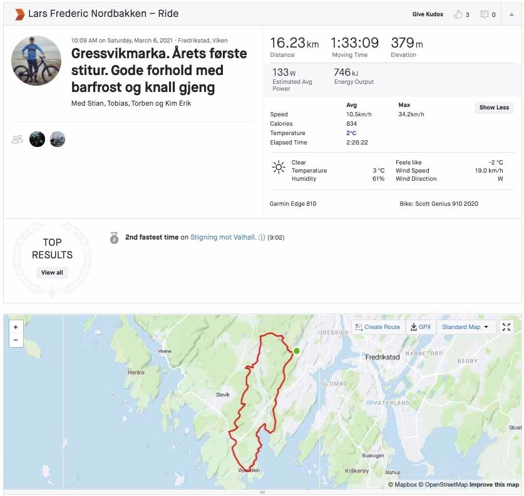Click the Create Route grid icon
Viewport: 524px width, 496px height.
pyautogui.click(x=360, y=326)
